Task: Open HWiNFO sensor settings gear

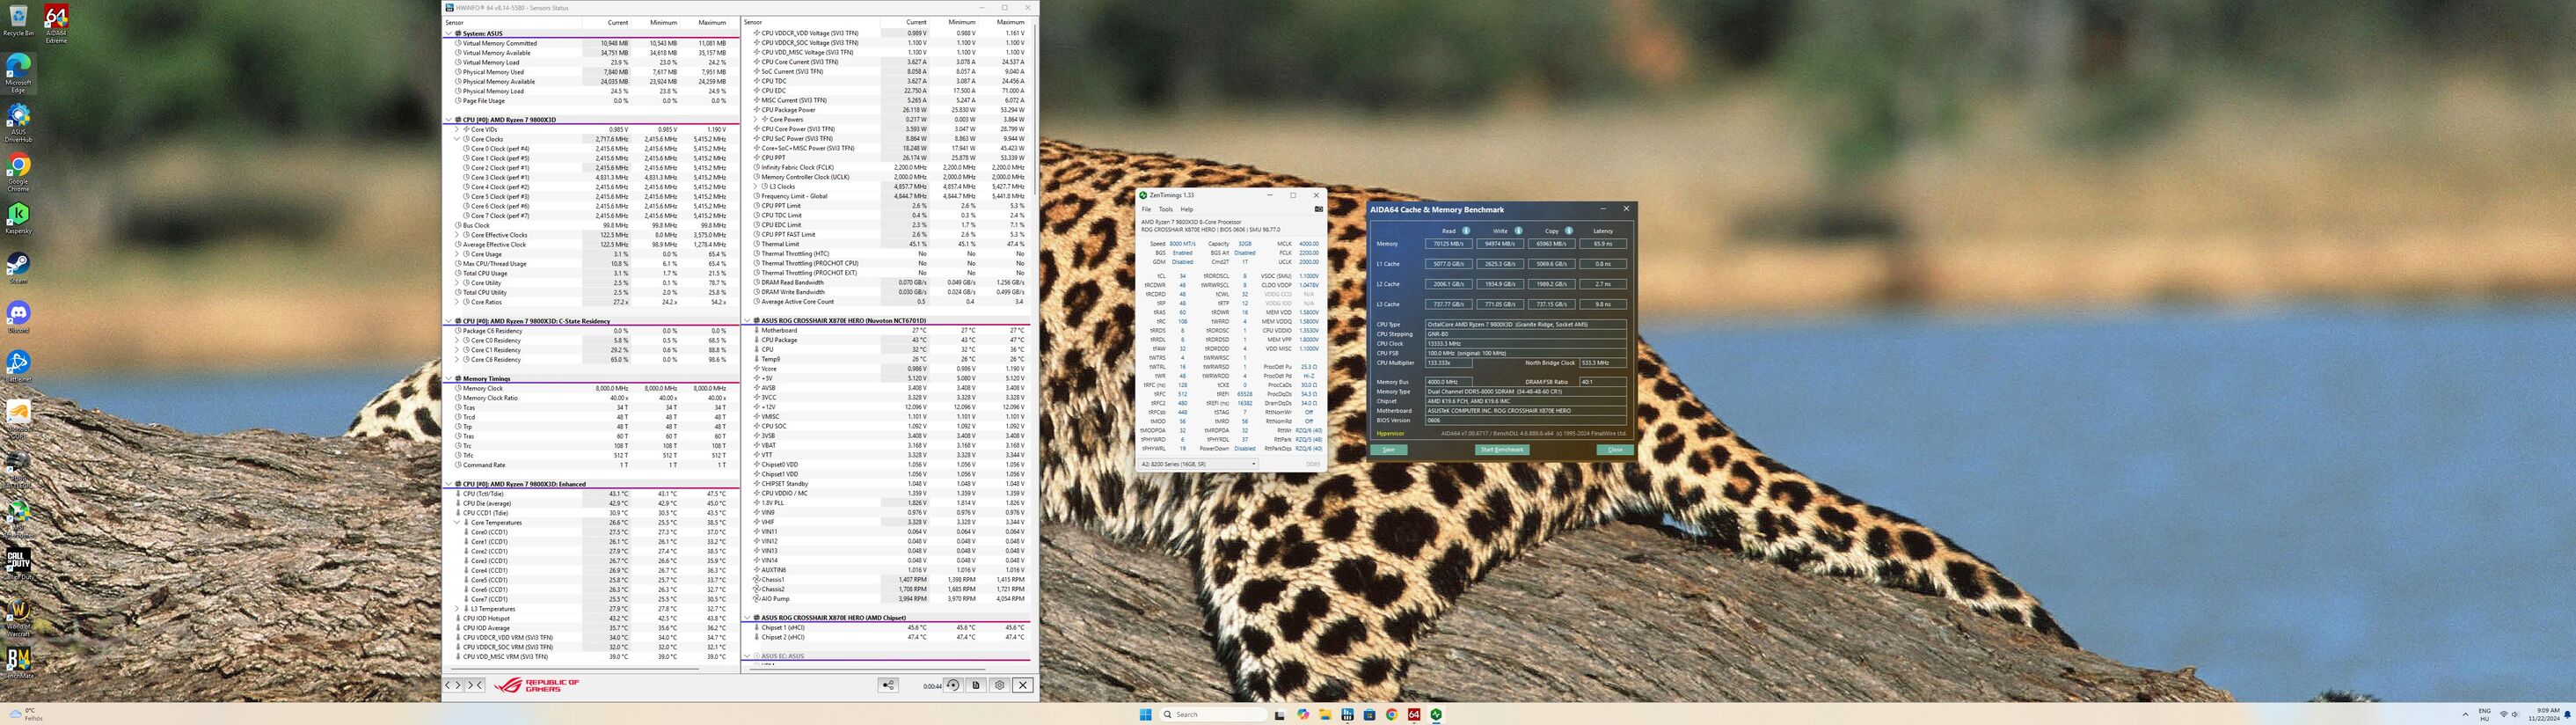Action: [999, 685]
